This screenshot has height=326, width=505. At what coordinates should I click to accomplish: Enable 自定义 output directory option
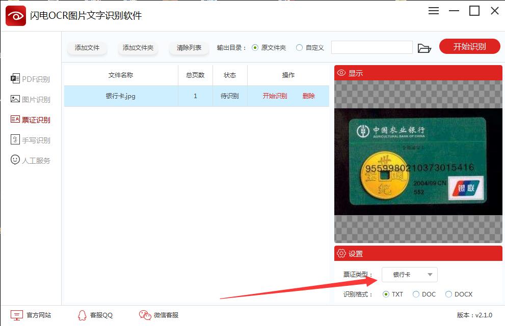click(300, 47)
